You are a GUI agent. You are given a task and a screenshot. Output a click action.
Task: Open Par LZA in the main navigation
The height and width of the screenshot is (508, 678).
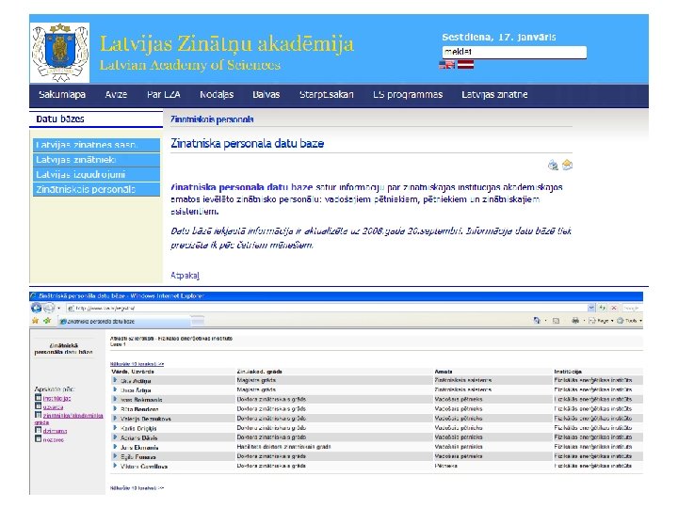click(x=164, y=95)
